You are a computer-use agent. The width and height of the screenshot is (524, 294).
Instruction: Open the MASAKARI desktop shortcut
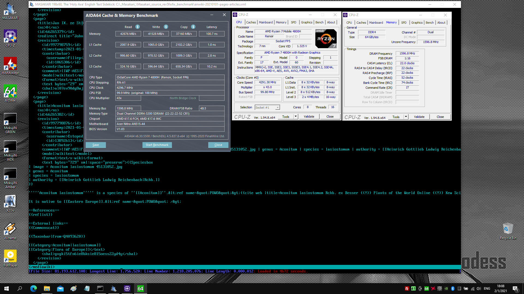10,11
